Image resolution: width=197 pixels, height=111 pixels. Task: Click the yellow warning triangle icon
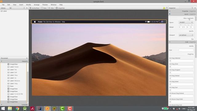(164, 8)
